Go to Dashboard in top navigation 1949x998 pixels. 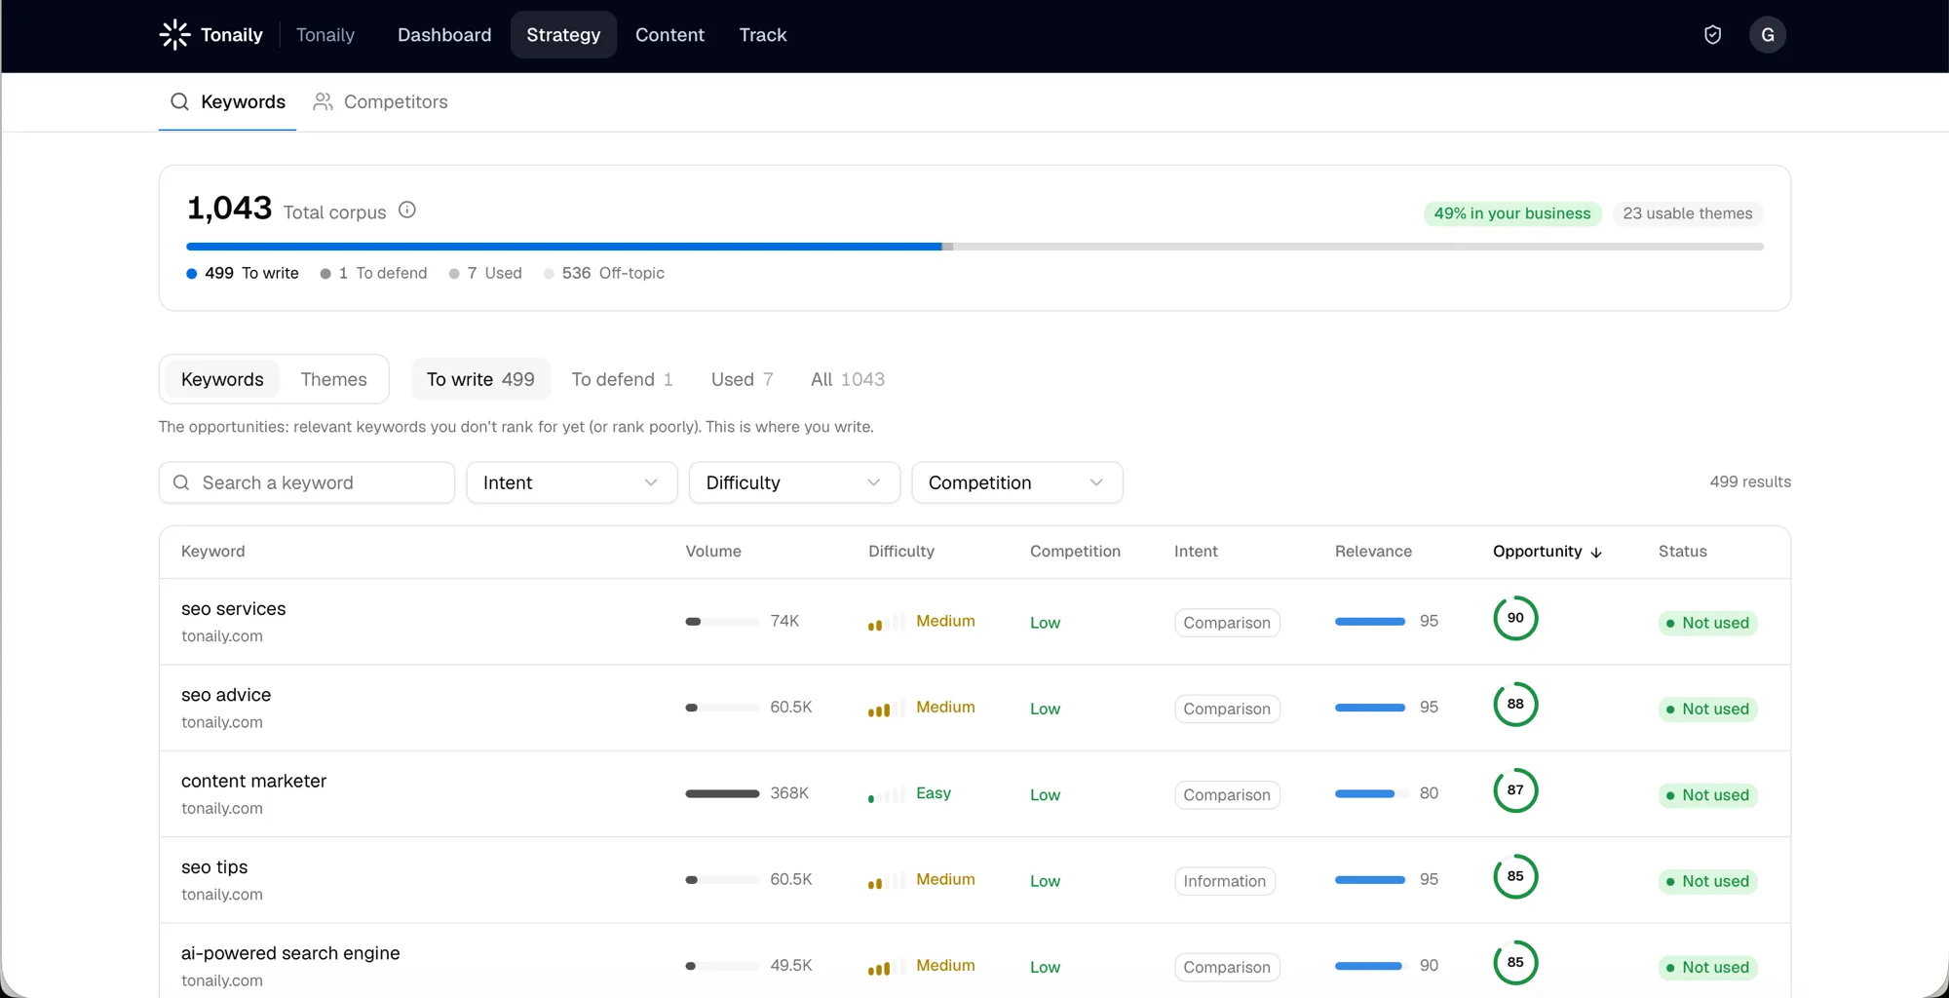click(x=444, y=35)
